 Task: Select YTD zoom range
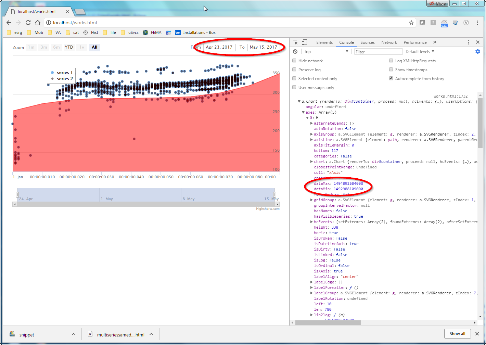point(69,47)
